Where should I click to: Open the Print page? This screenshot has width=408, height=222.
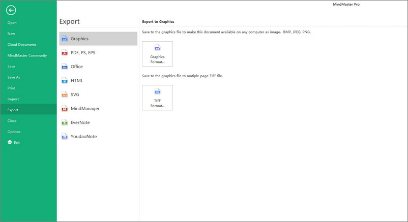(11, 88)
